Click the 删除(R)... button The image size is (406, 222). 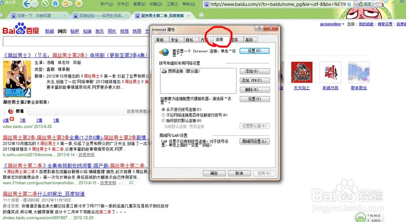[x=255, y=90]
